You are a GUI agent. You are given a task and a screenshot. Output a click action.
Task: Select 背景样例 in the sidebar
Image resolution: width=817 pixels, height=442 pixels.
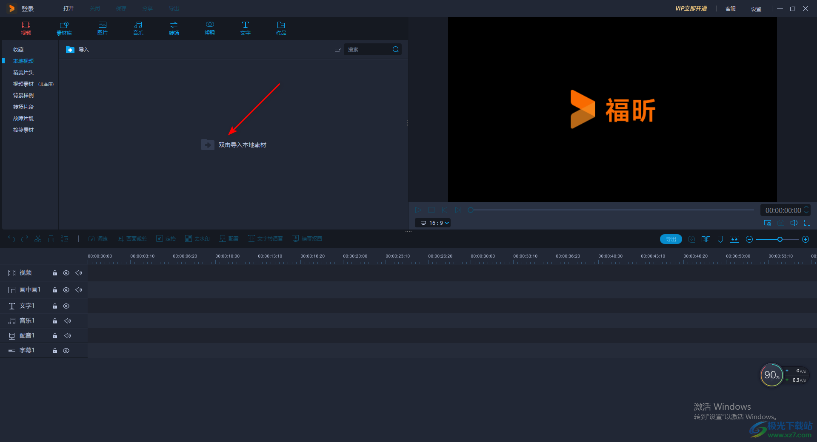[23, 96]
